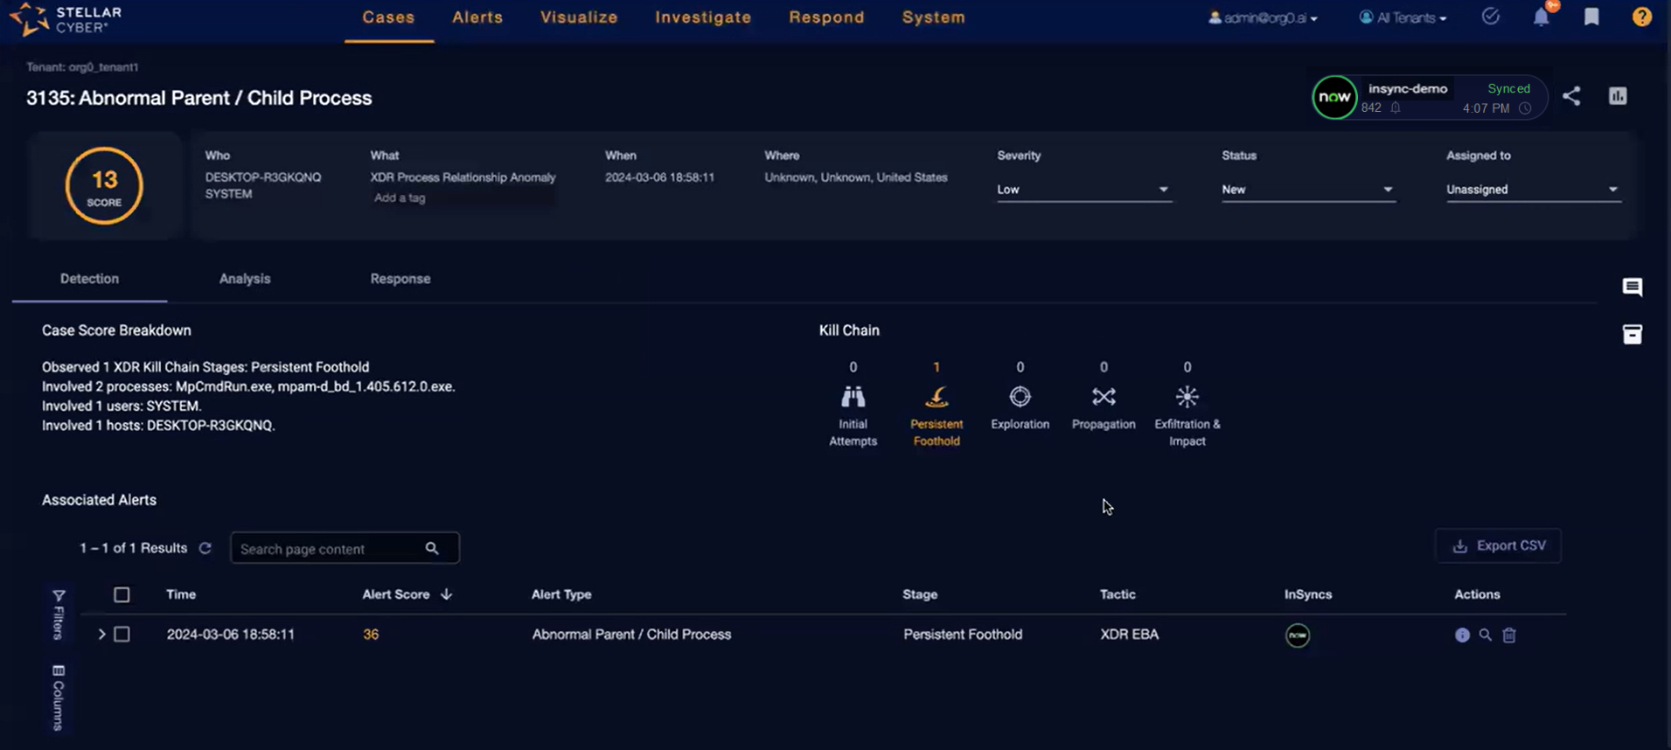
Task: Refresh the associated alerts results
Action: point(205,548)
